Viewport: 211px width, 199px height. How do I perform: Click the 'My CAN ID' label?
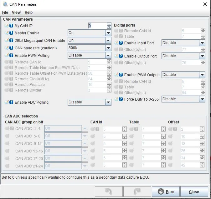coord(23,26)
